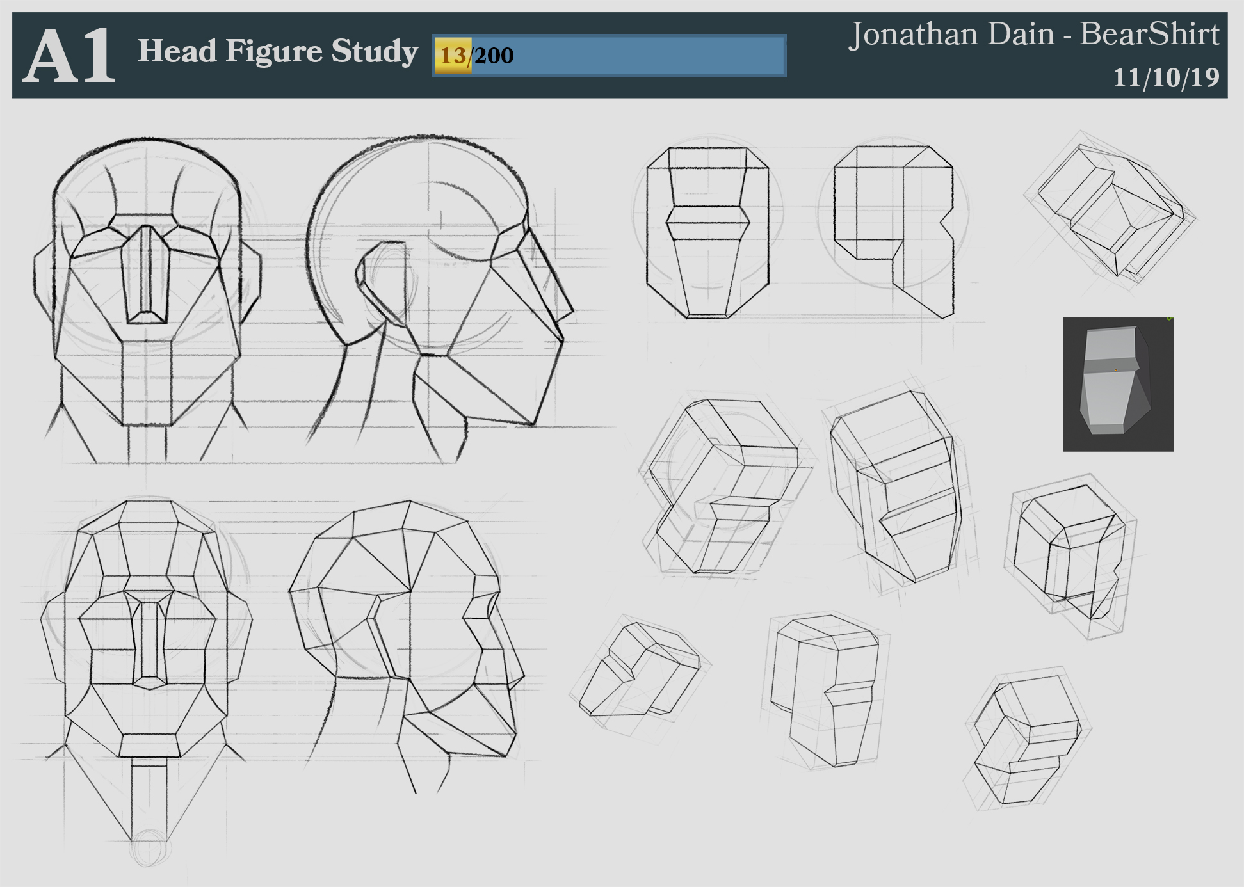The height and width of the screenshot is (887, 1244).
Task: Select the bottom-left faceted front-view head
Action: [147, 634]
